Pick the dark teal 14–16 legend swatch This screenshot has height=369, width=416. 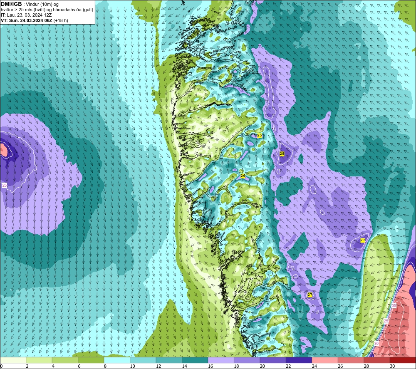tap(195, 360)
